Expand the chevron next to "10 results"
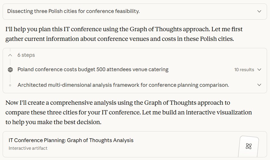This screenshot has width=270, height=160. [259, 70]
